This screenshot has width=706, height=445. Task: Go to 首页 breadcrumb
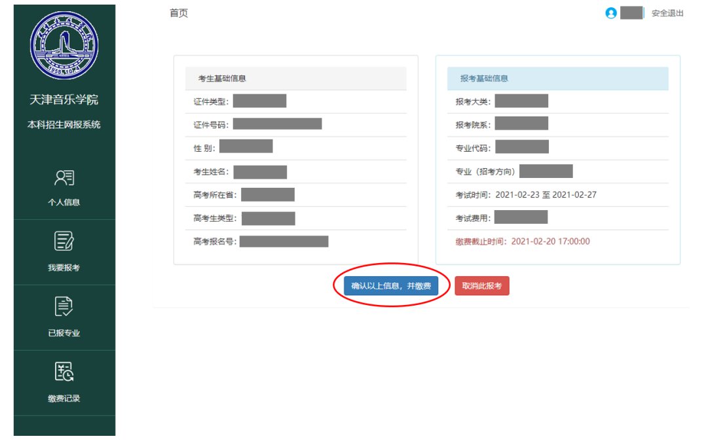pos(179,13)
